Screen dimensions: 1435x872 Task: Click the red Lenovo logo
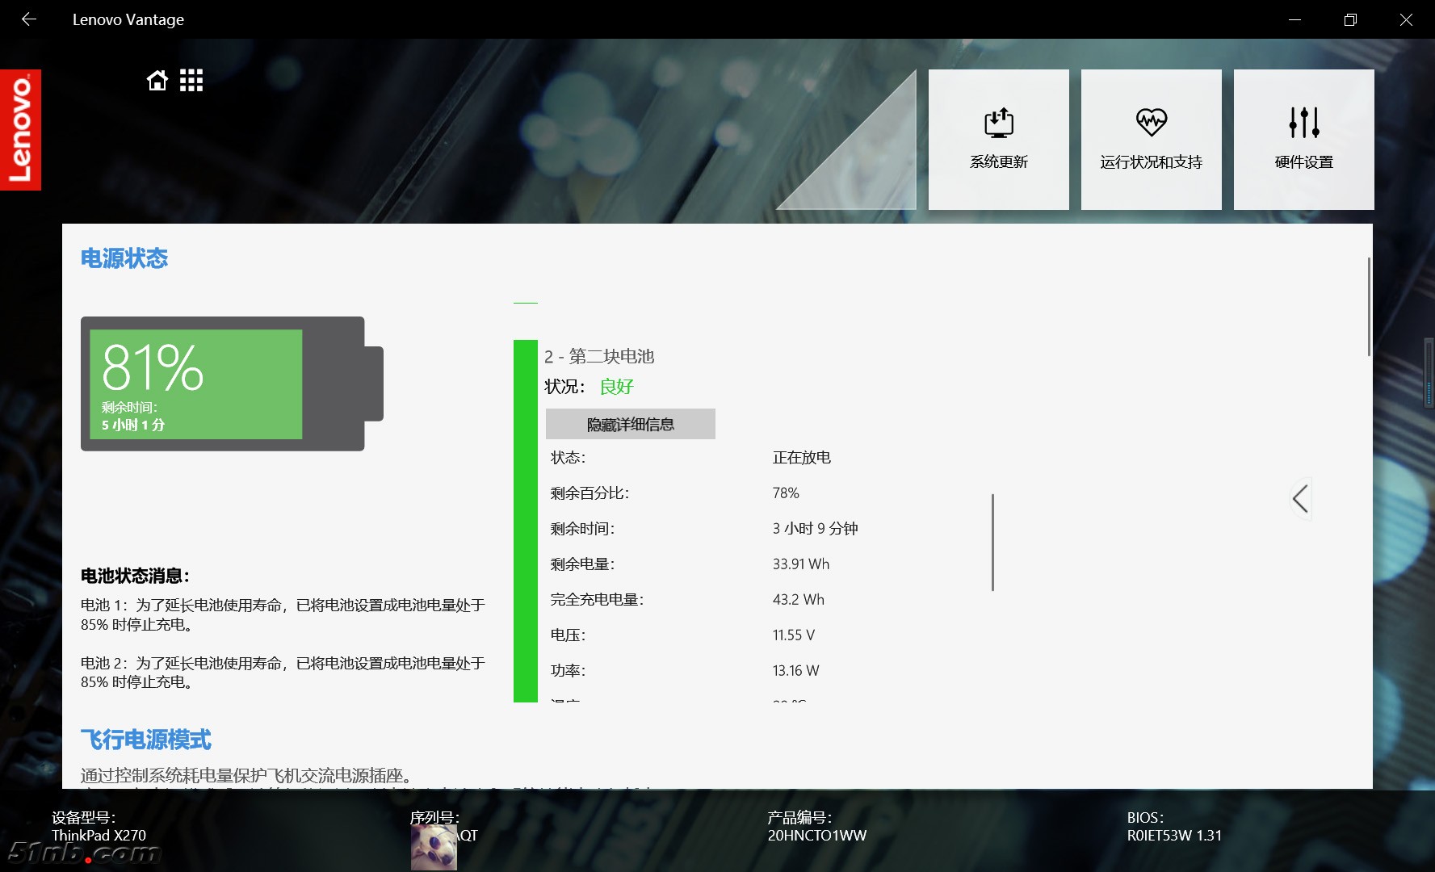click(x=20, y=130)
